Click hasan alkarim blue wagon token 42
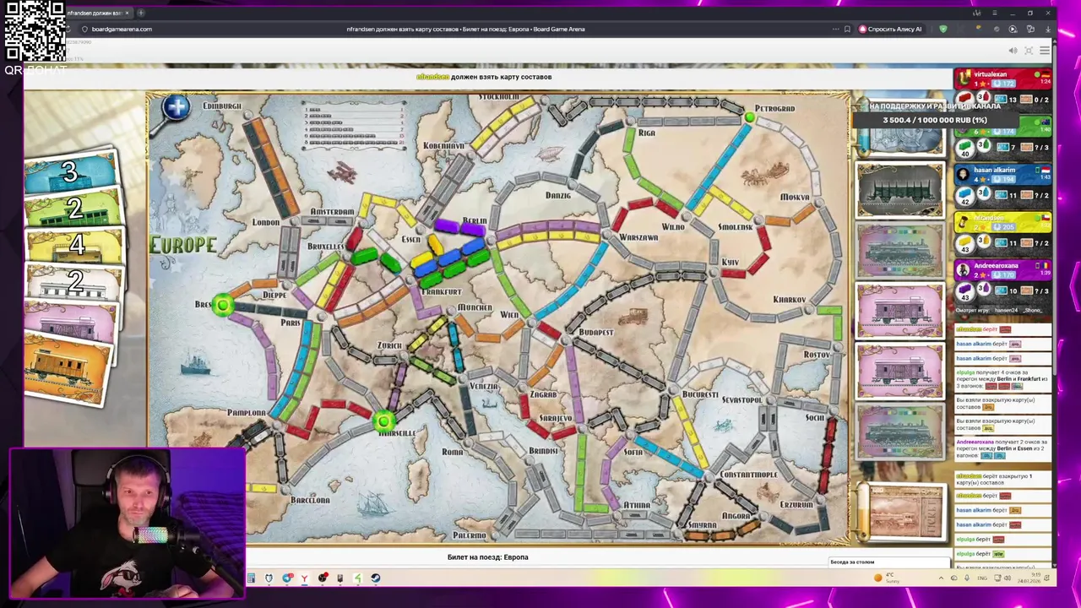This screenshot has height=608, width=1081. 964,196
